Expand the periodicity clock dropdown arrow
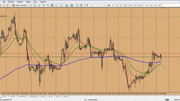Screen dimensions: 180x101 [74, 5]
